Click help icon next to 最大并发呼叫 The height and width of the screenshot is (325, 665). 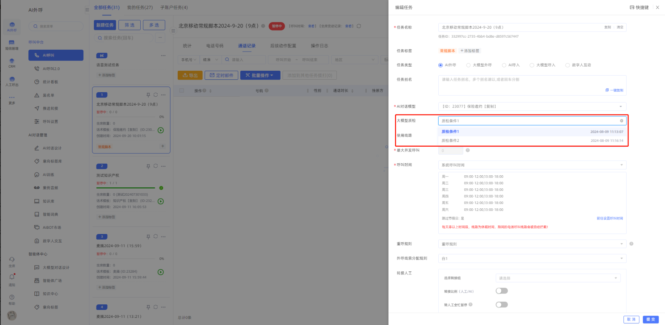(468, 150)
